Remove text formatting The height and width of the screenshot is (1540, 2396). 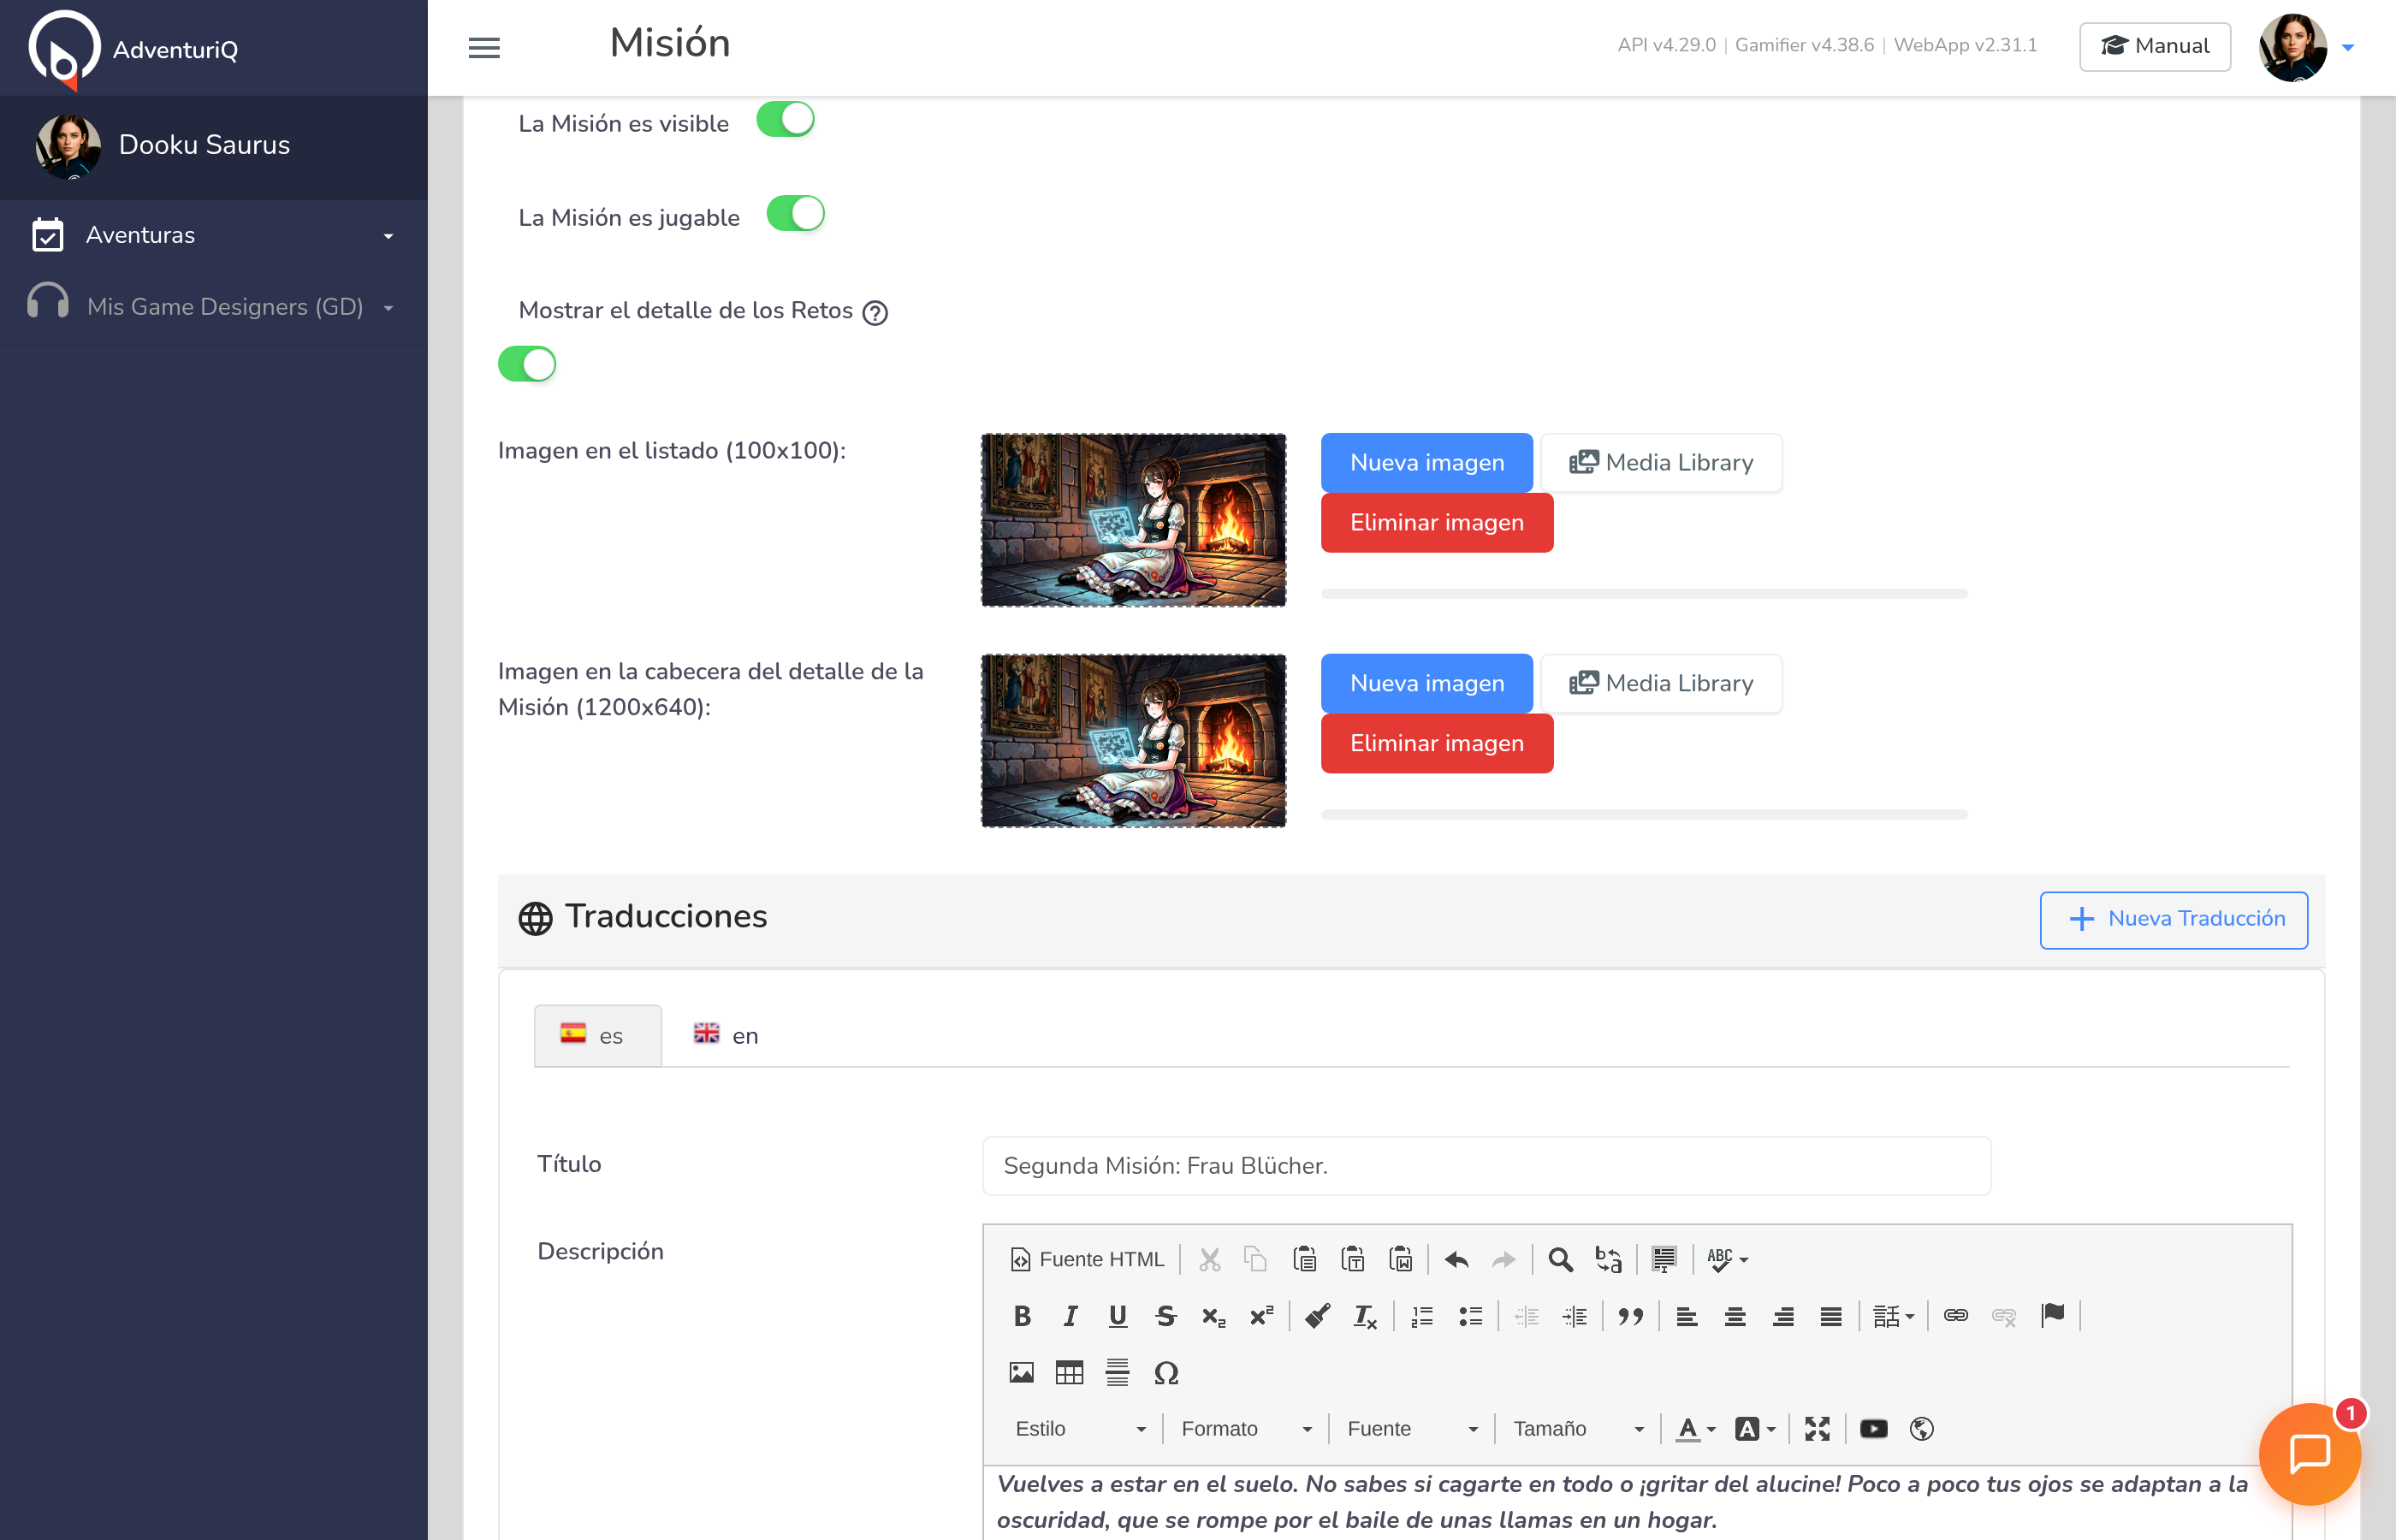click(x=1366, y=1316)
